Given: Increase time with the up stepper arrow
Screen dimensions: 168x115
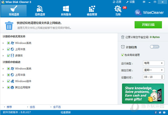Looking at the screenshot, I should [x=162, y=76].
